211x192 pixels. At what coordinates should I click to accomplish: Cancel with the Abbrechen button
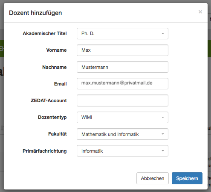click(x=153, y=178)
